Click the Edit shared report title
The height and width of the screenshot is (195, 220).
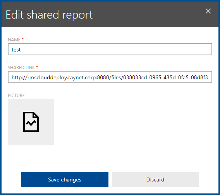49,15
